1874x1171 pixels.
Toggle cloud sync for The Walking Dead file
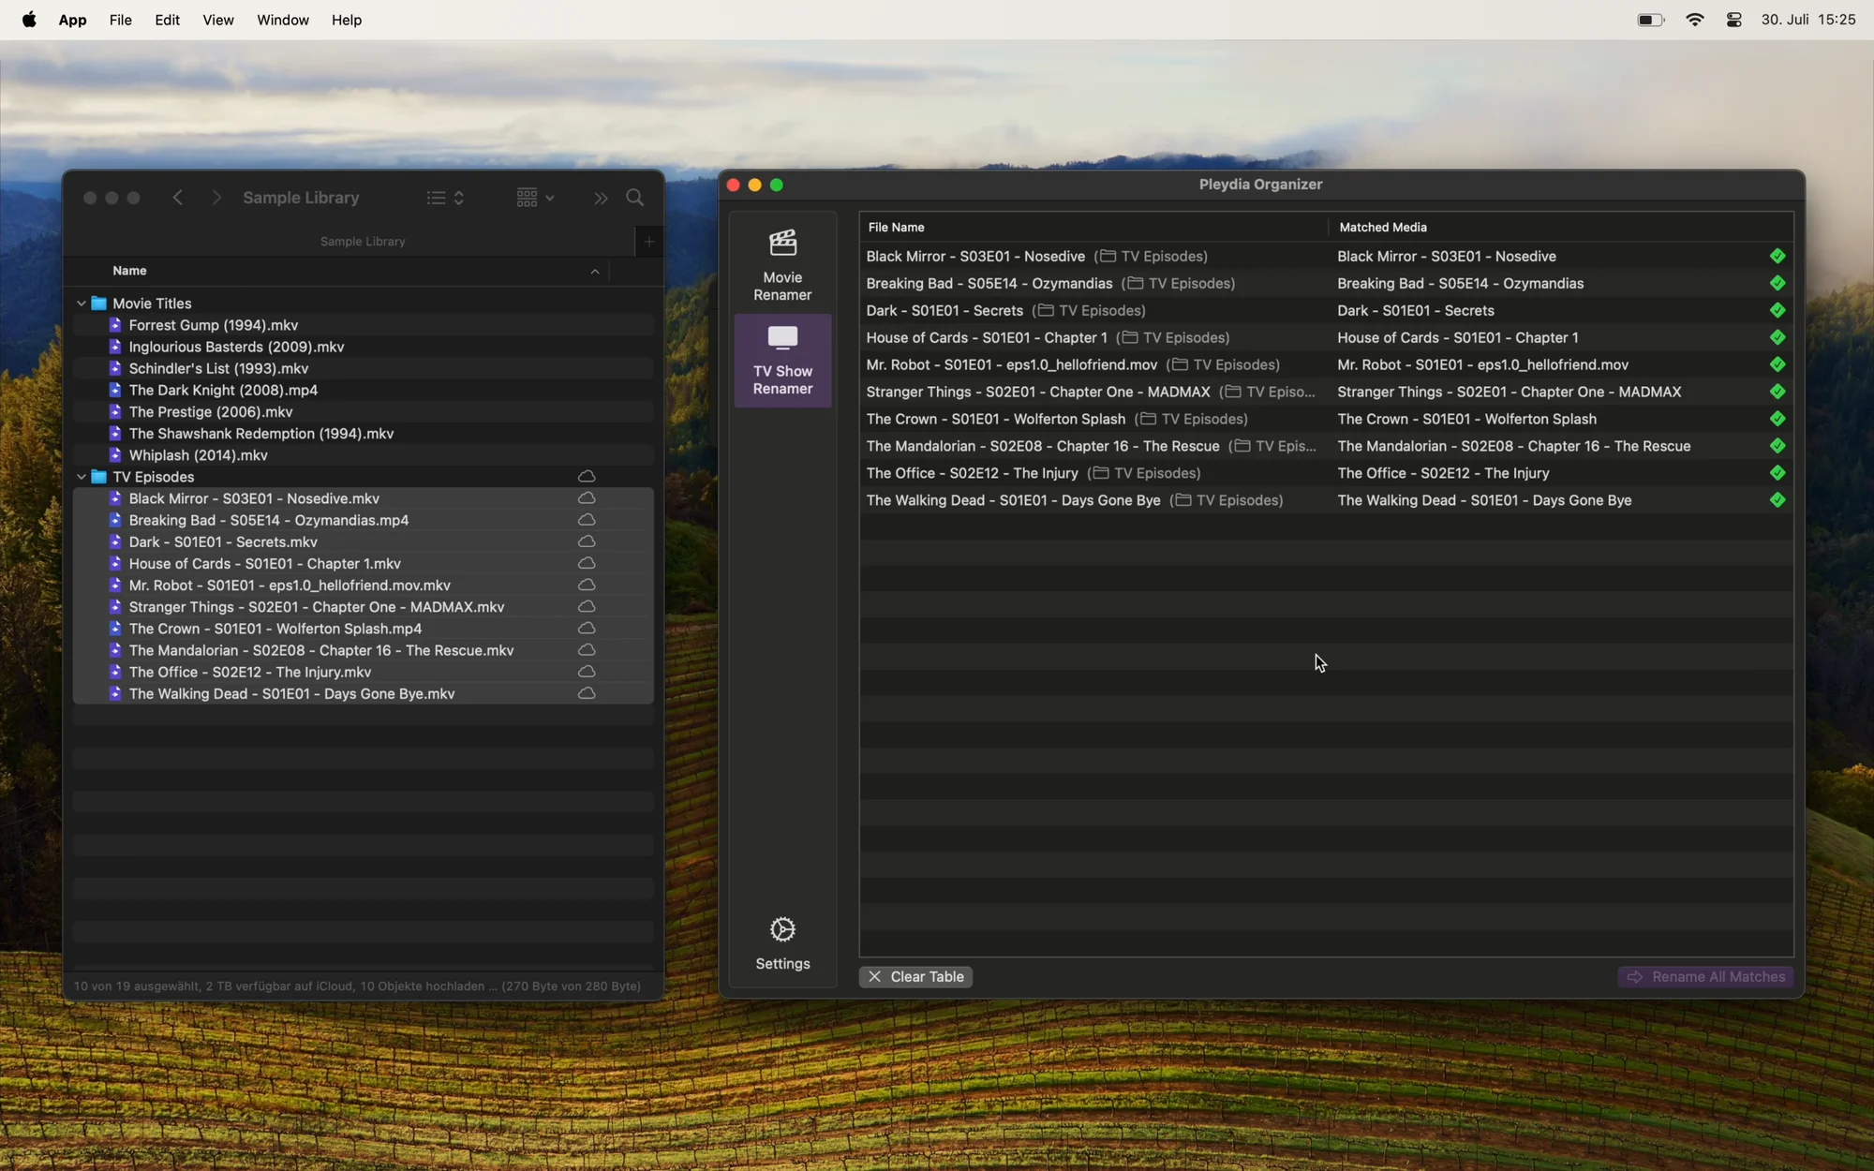pos(586,693)
